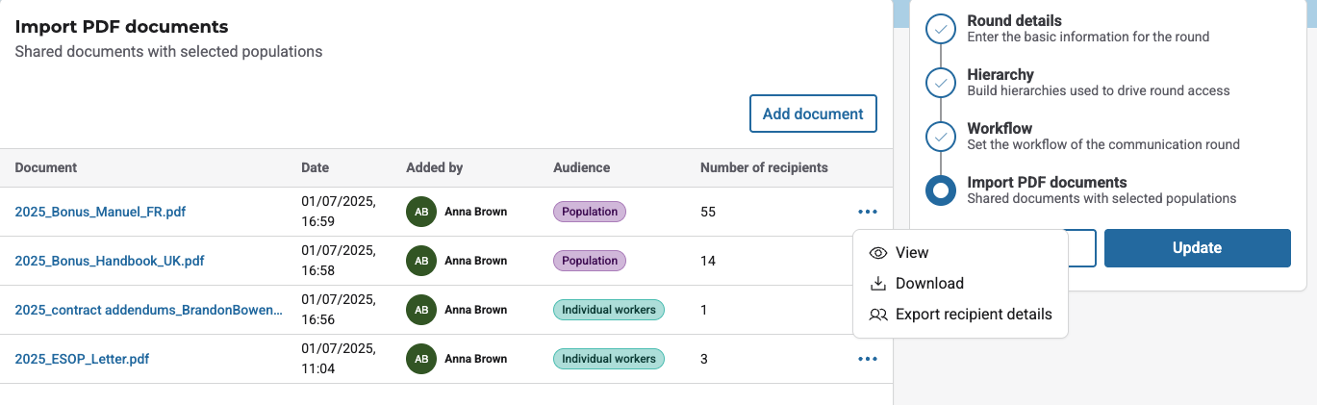Select the Import PDF documents step circle
The height and width of the screenshot is (405, 1317).
pyautogui.click(x=940, y=190)
